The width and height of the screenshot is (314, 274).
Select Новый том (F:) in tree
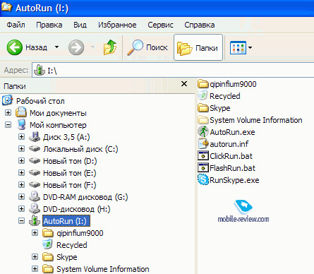70,185
